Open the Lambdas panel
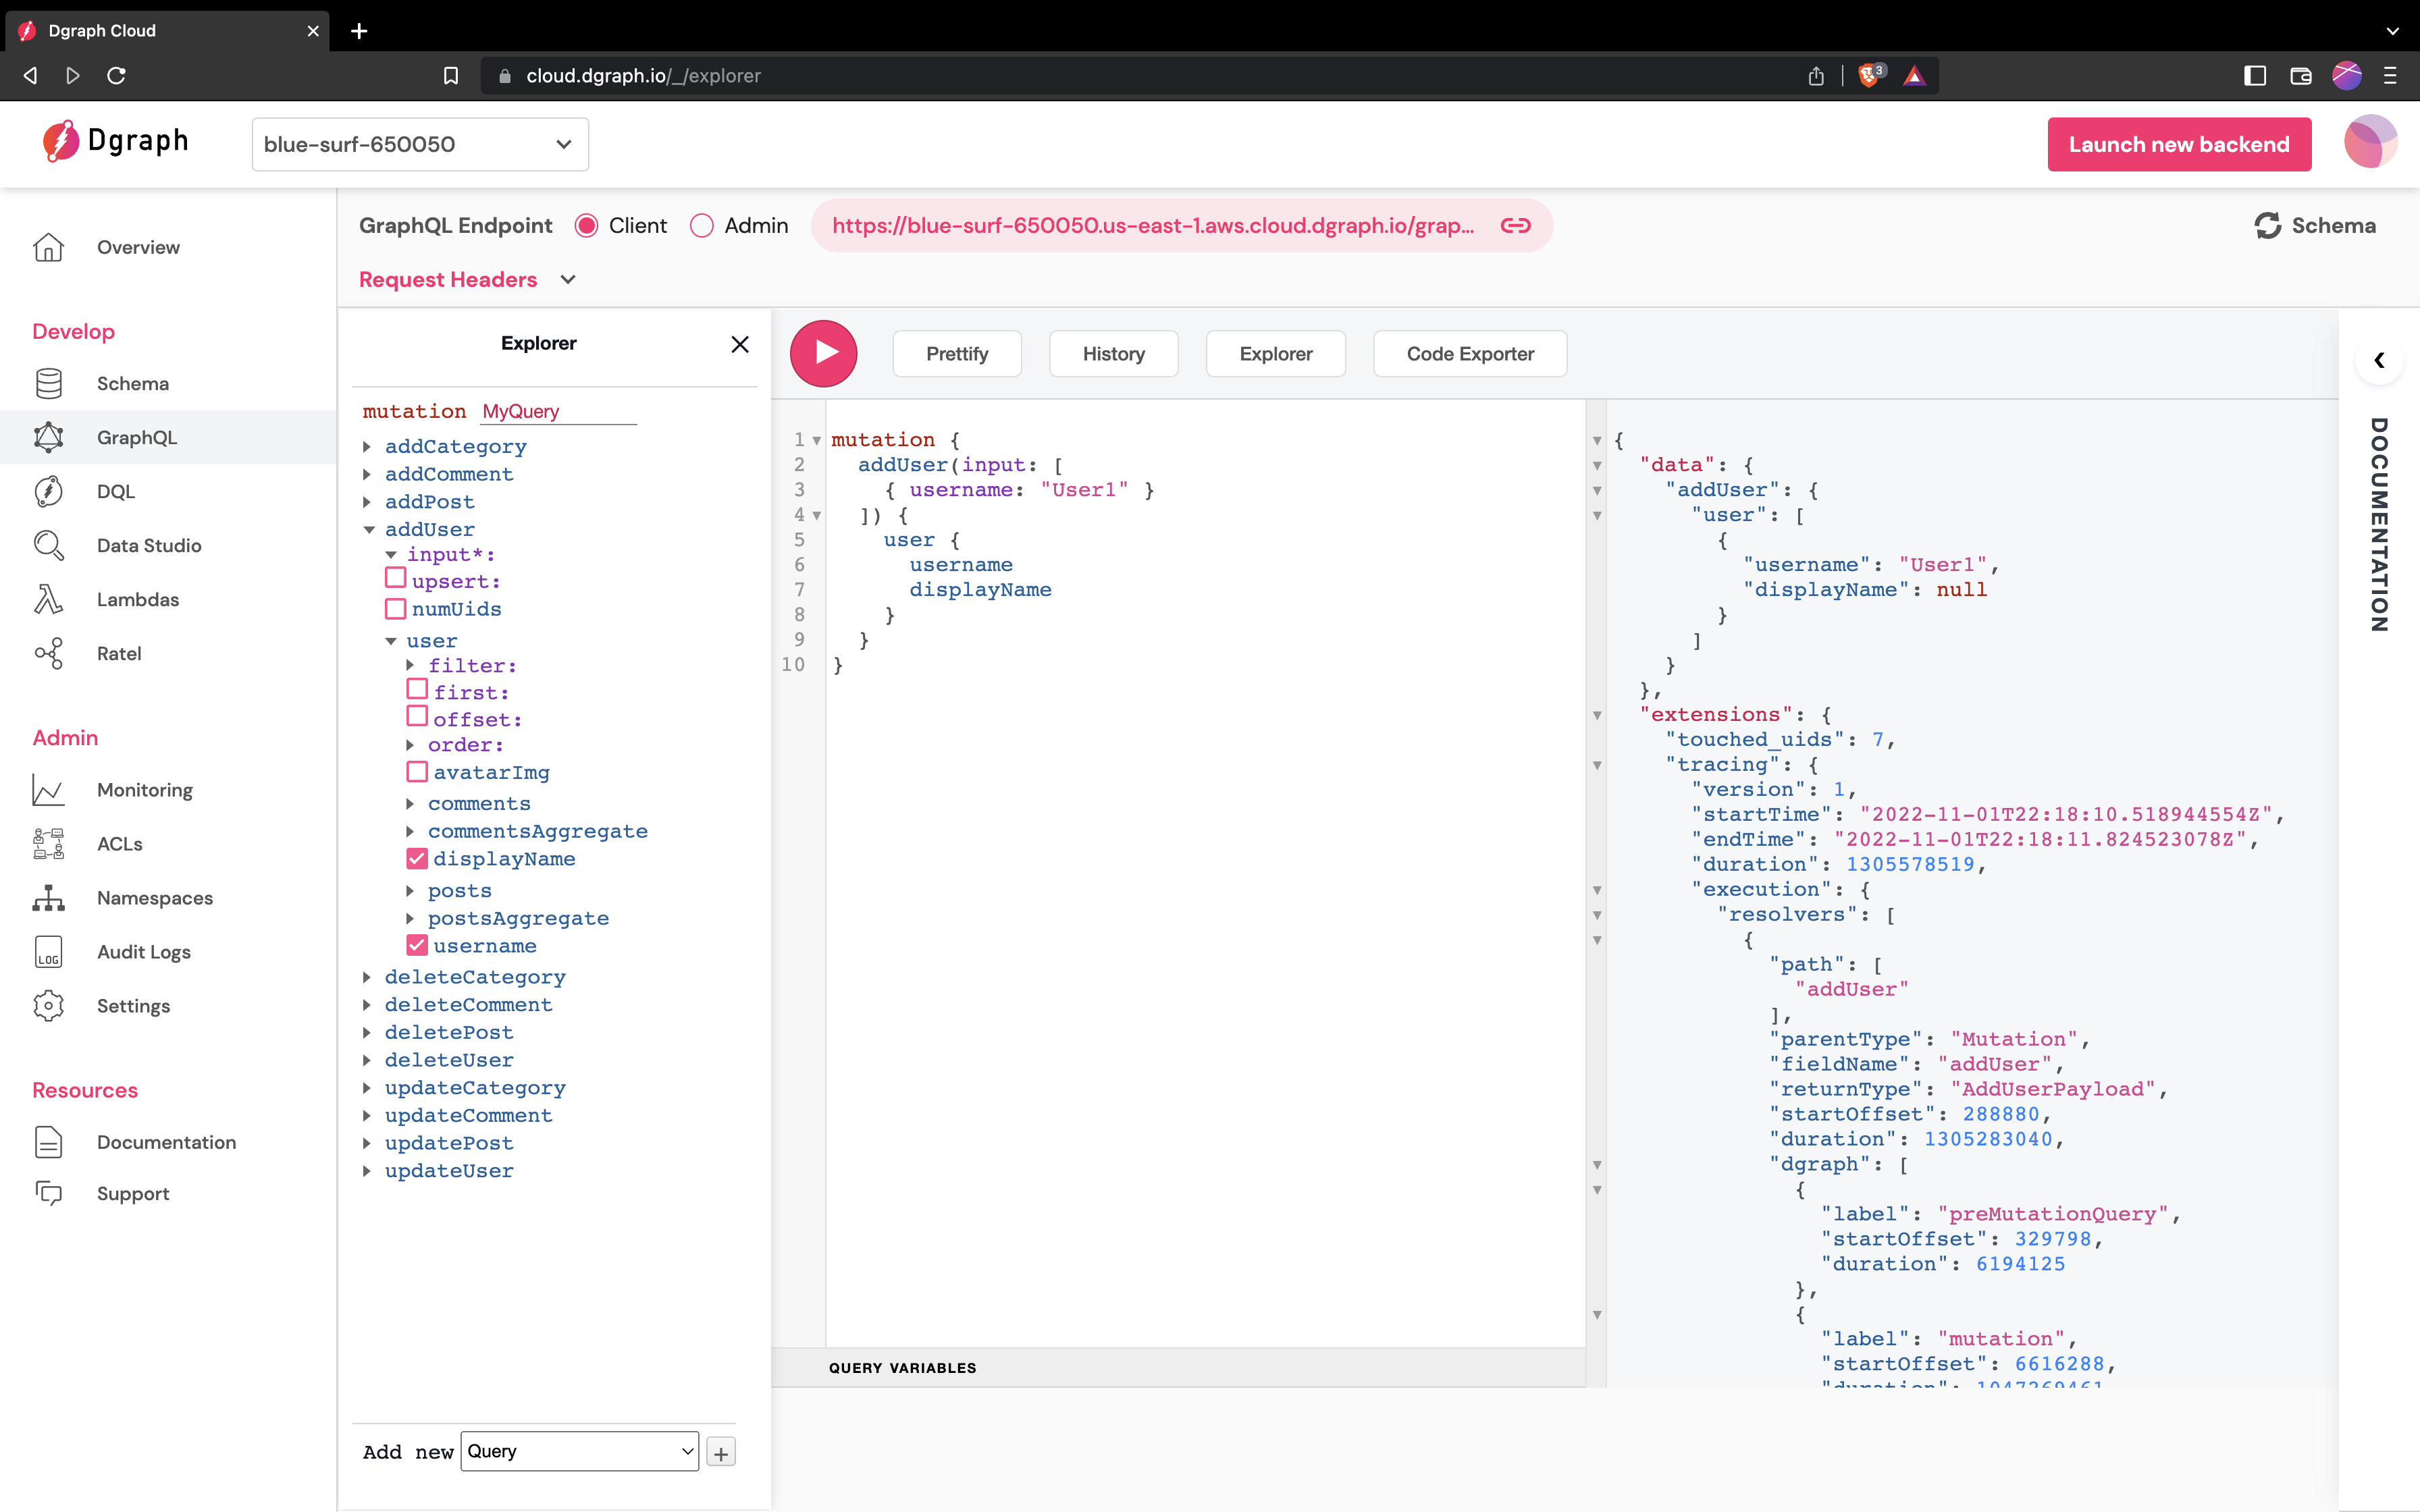Image resolution: width=2420 pixels, height=1512 pixels. pyautogui.click(x=138, y=599)
